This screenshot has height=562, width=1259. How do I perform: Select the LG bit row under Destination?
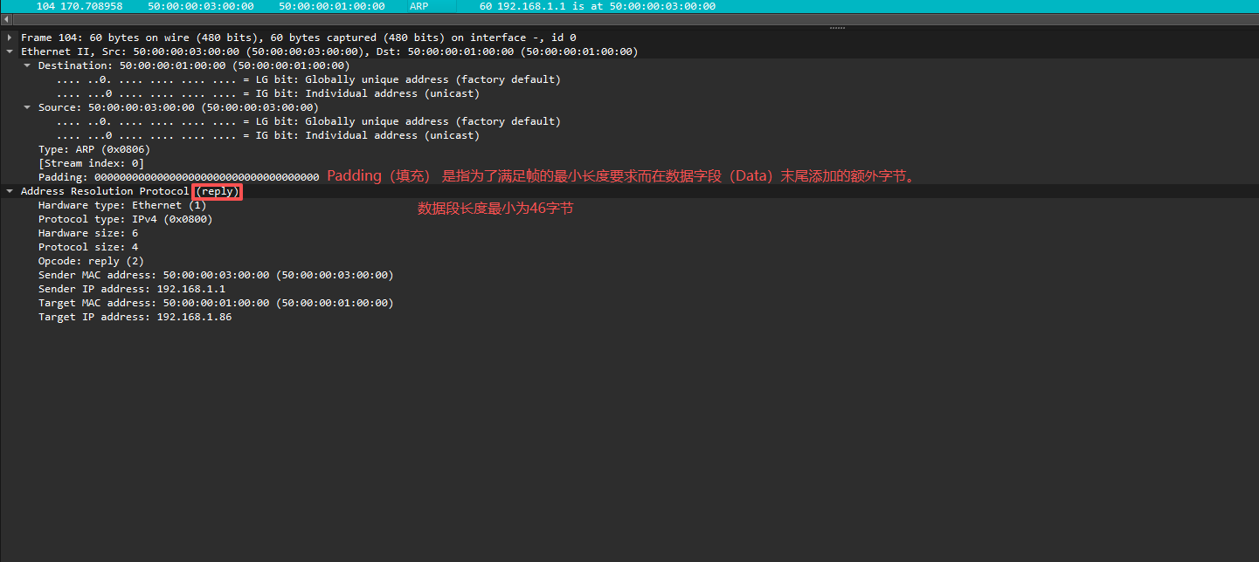click(x=308, y=79)
